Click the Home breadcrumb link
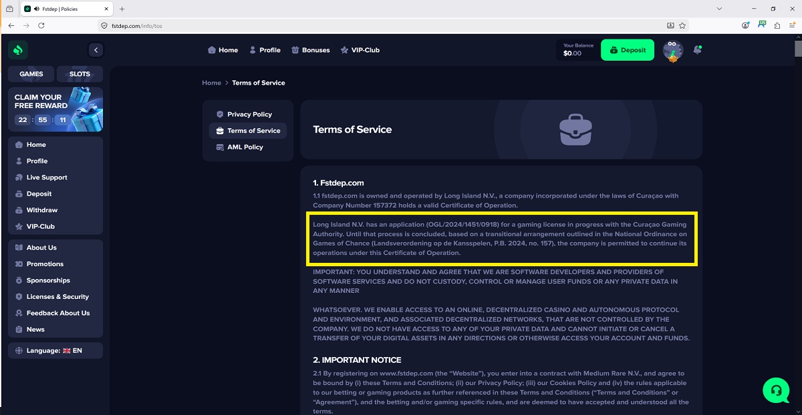The image size is (802, 415). [211, 83]
